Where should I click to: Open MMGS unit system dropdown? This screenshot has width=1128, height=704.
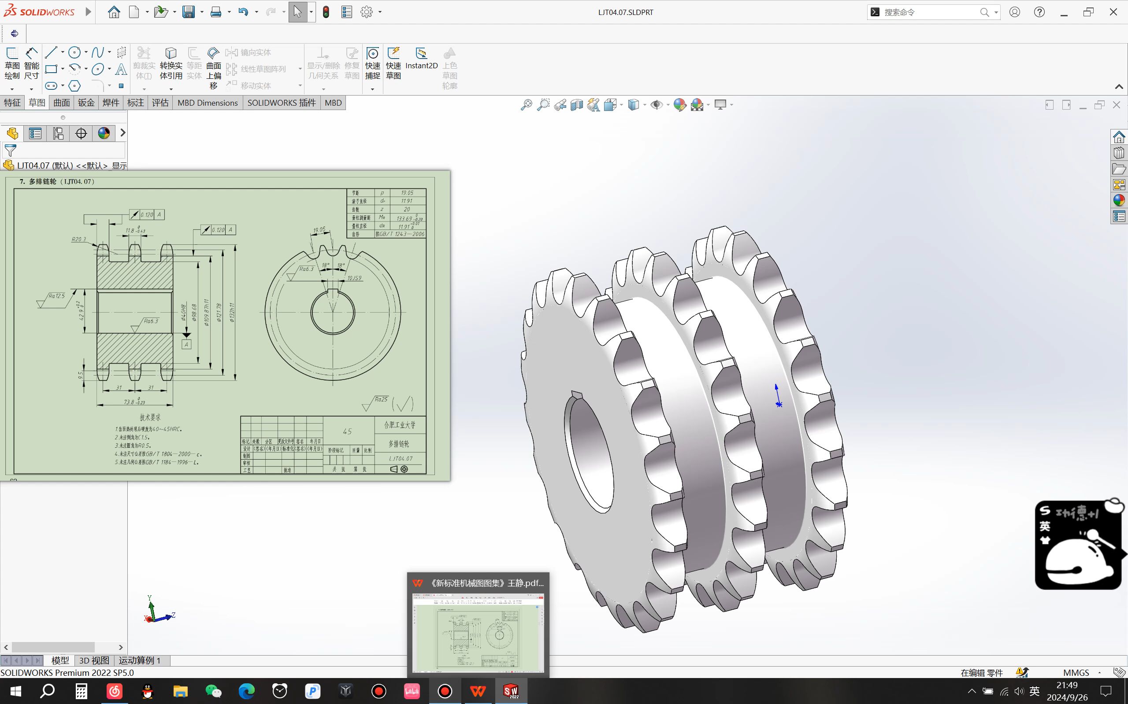pyautogui.click(x=1099, y=673)
